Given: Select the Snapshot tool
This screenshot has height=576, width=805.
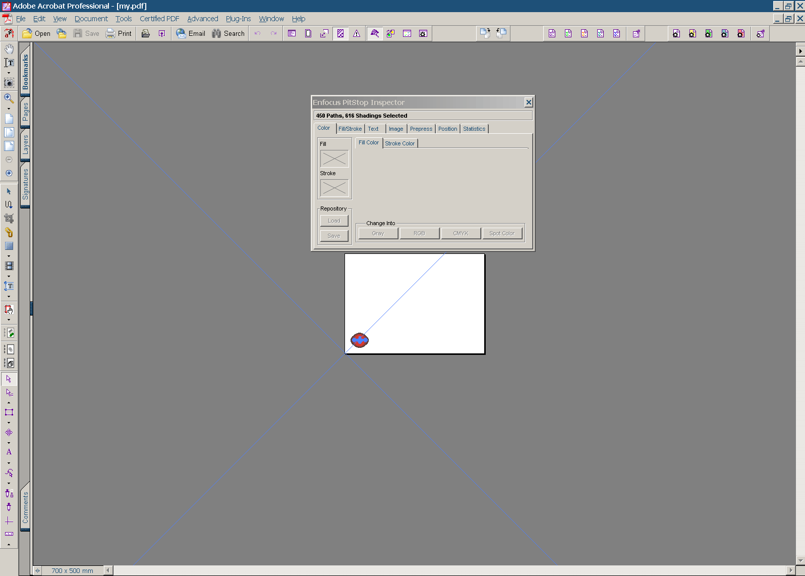Looking at the screenshot, I should [9, 83].
